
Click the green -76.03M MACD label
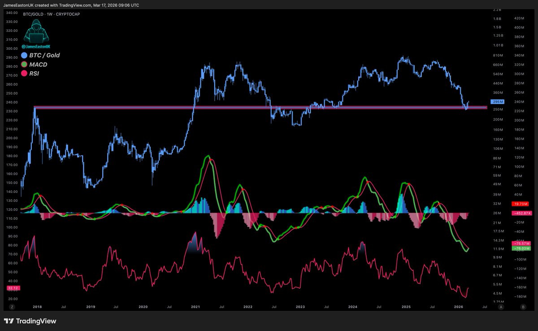pyautogui.click(x=520, y=248)
